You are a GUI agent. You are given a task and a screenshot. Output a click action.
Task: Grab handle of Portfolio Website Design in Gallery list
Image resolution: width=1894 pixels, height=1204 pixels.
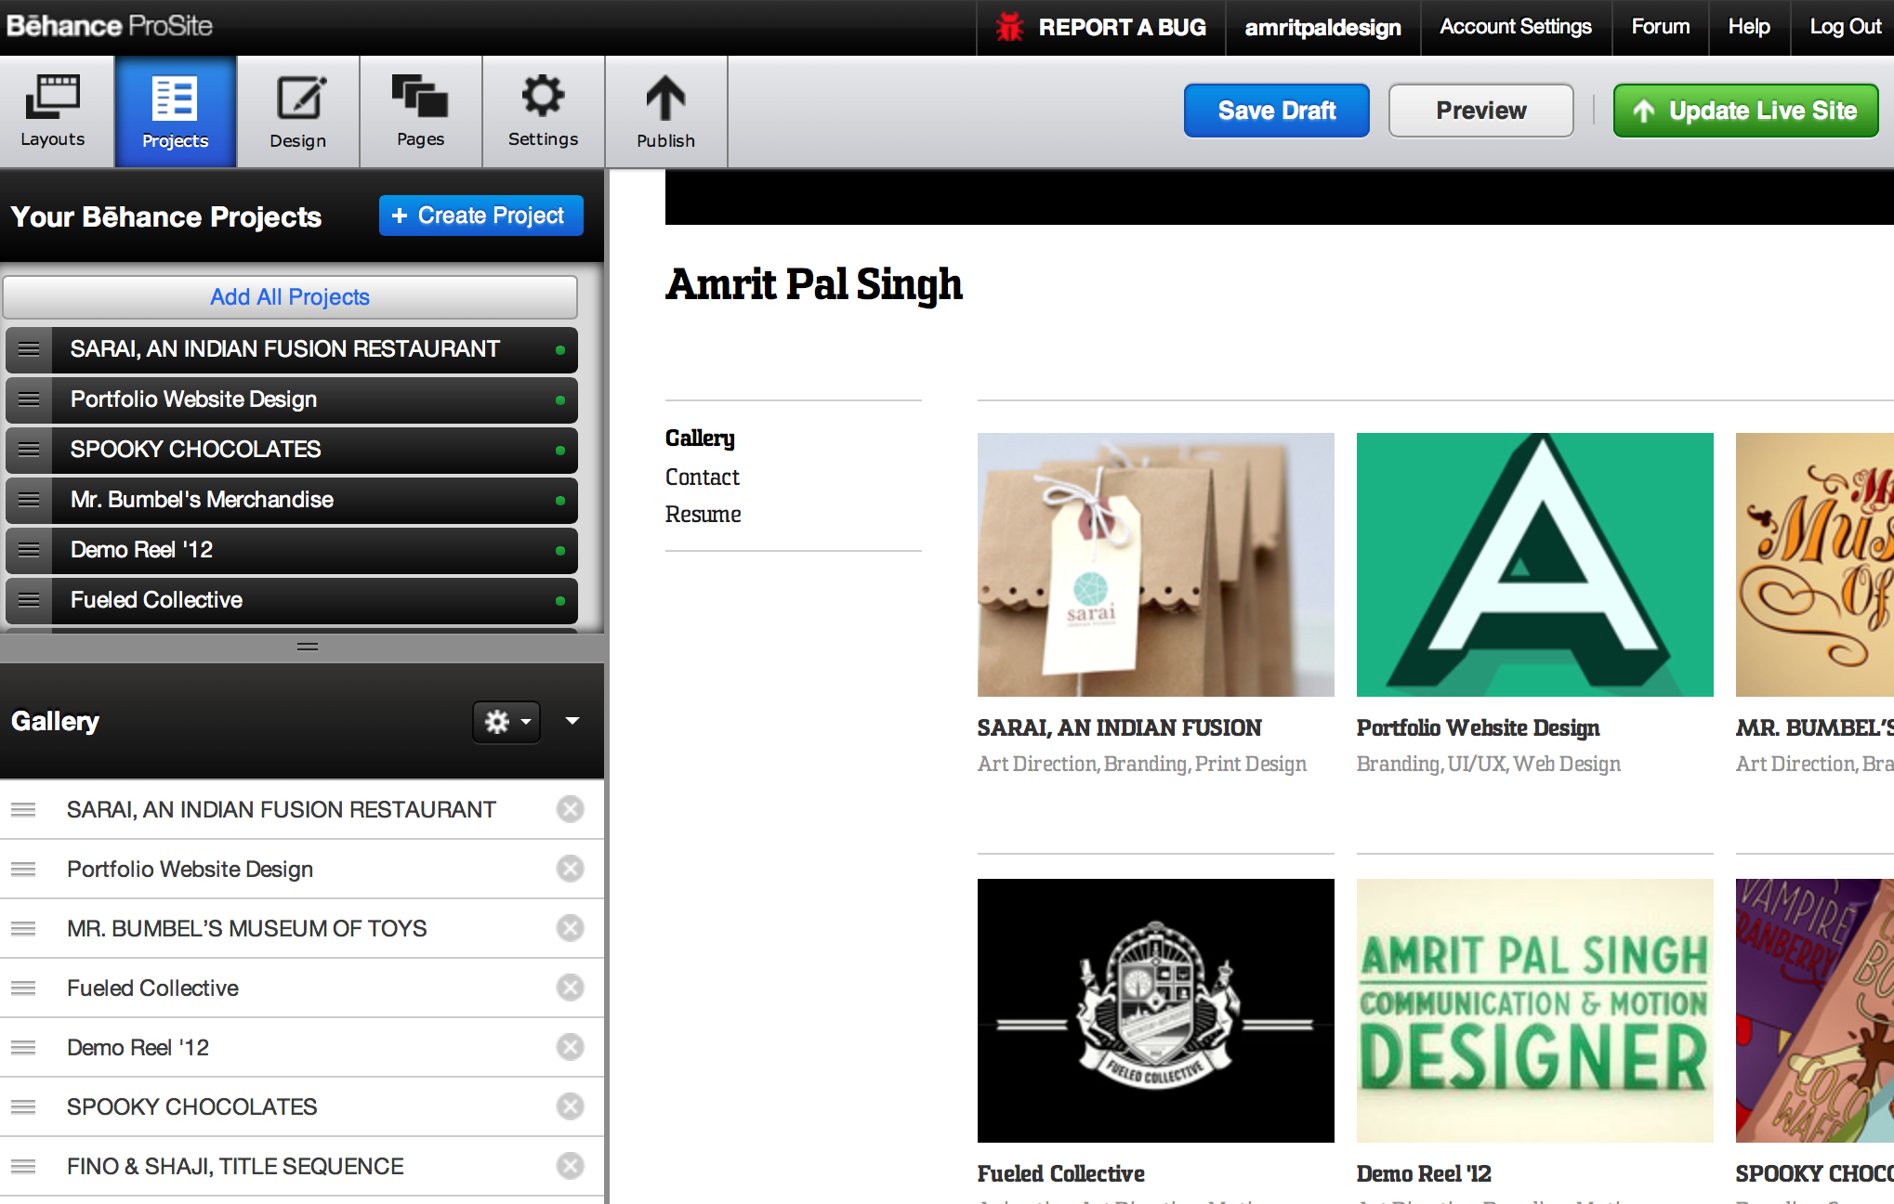click(x=23, y=870)
